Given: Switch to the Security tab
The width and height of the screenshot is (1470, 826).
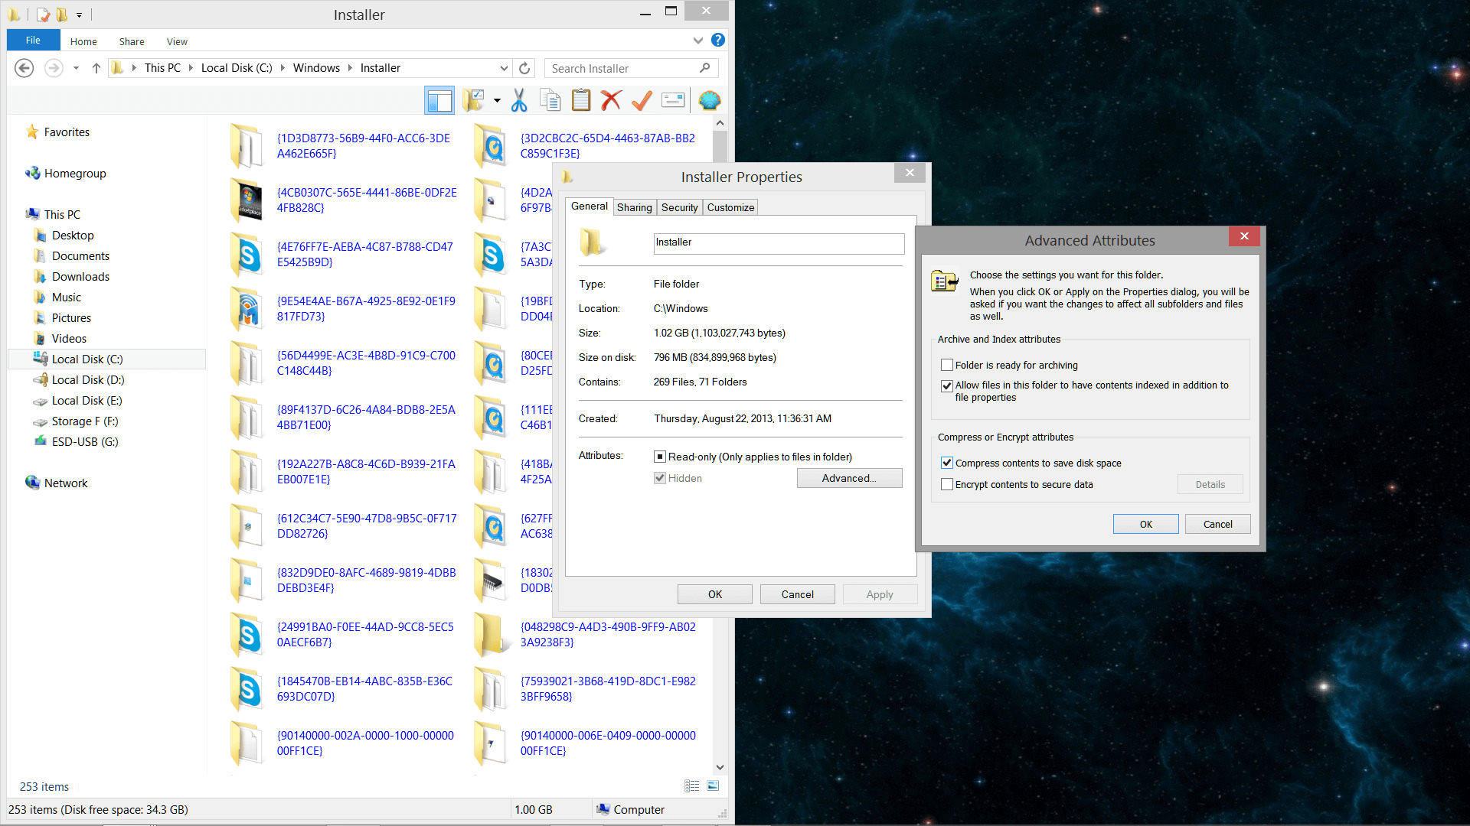Looking at the screenshot, I should pyautogui.click(x=679, y=207).
